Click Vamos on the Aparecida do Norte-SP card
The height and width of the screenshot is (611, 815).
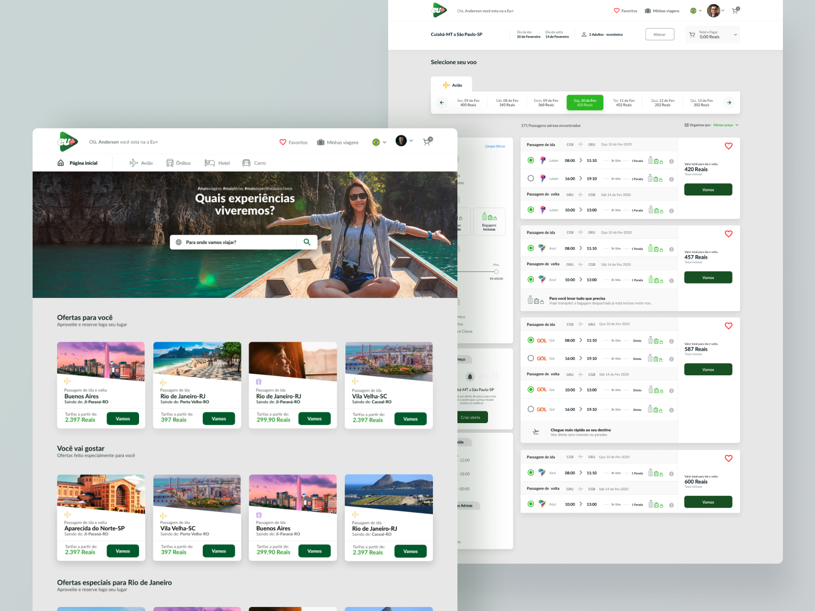coord(123,551)
